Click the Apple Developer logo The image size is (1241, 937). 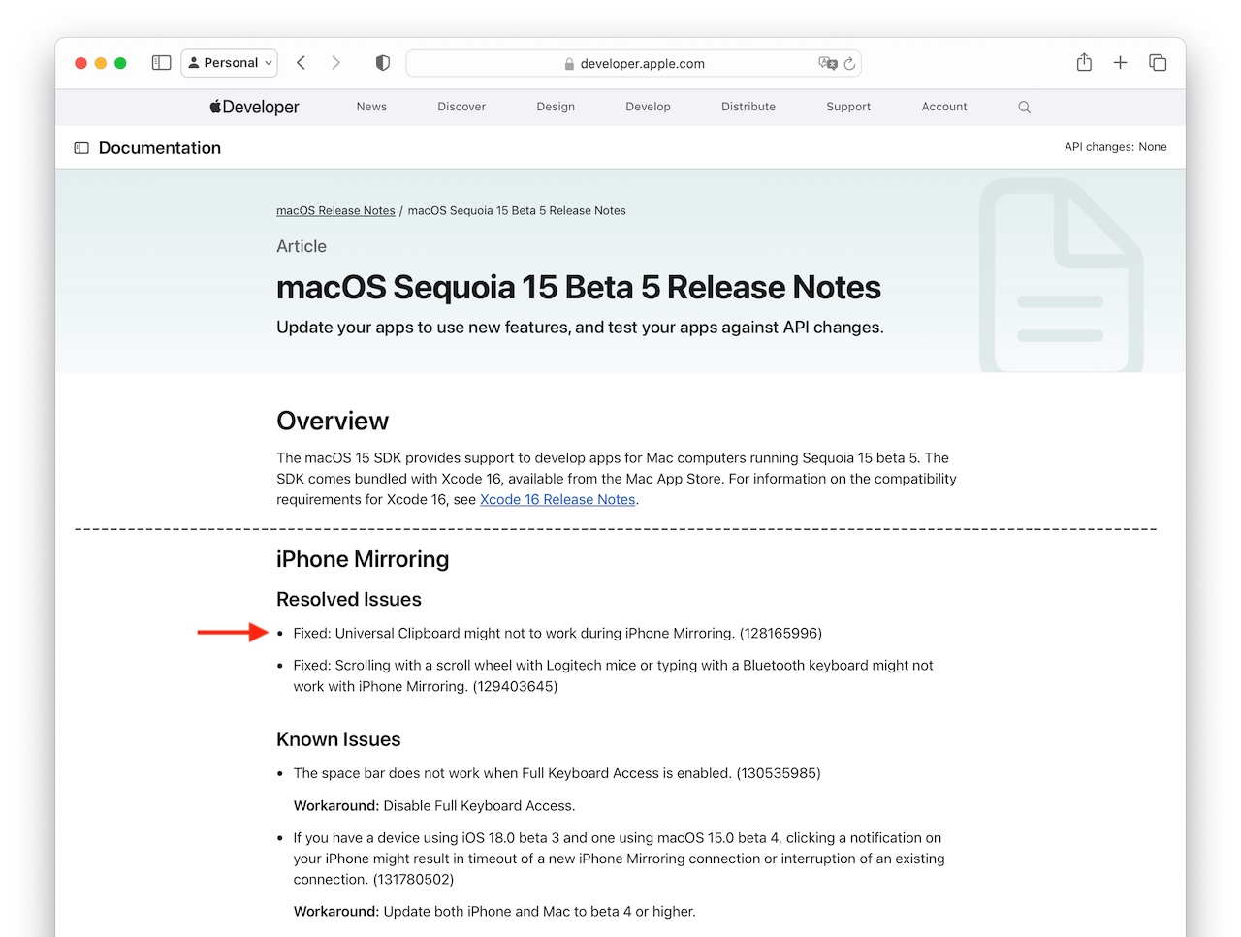pyautogui.click(x=255, y=107)
